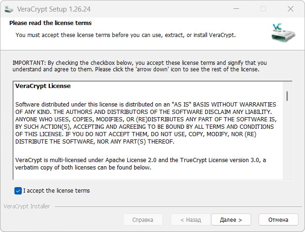The height and width of the screenshot is (232, 305).
Task: Uncheck the accept license terms checkbox
Action: 18,191
